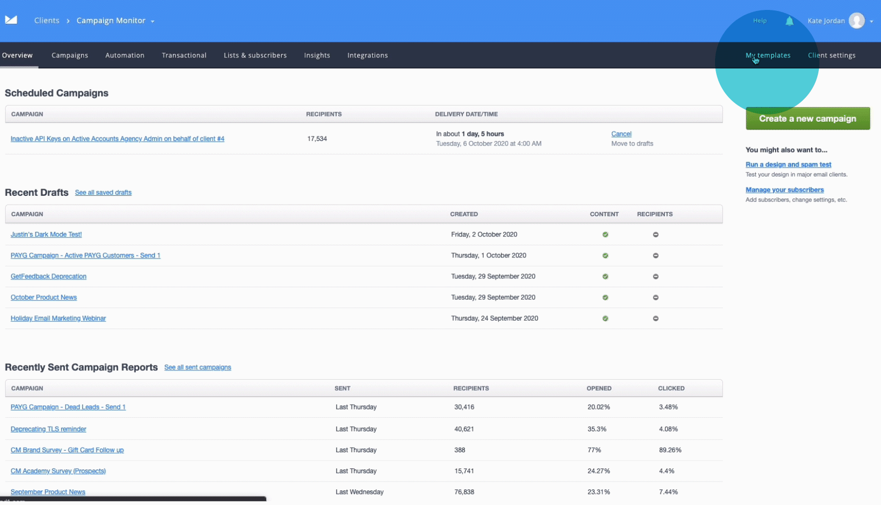881x505 pixels.
Task: Click Friday, 2 October 2020 created date
Action: pyautogui.click(x=484, y=234)
